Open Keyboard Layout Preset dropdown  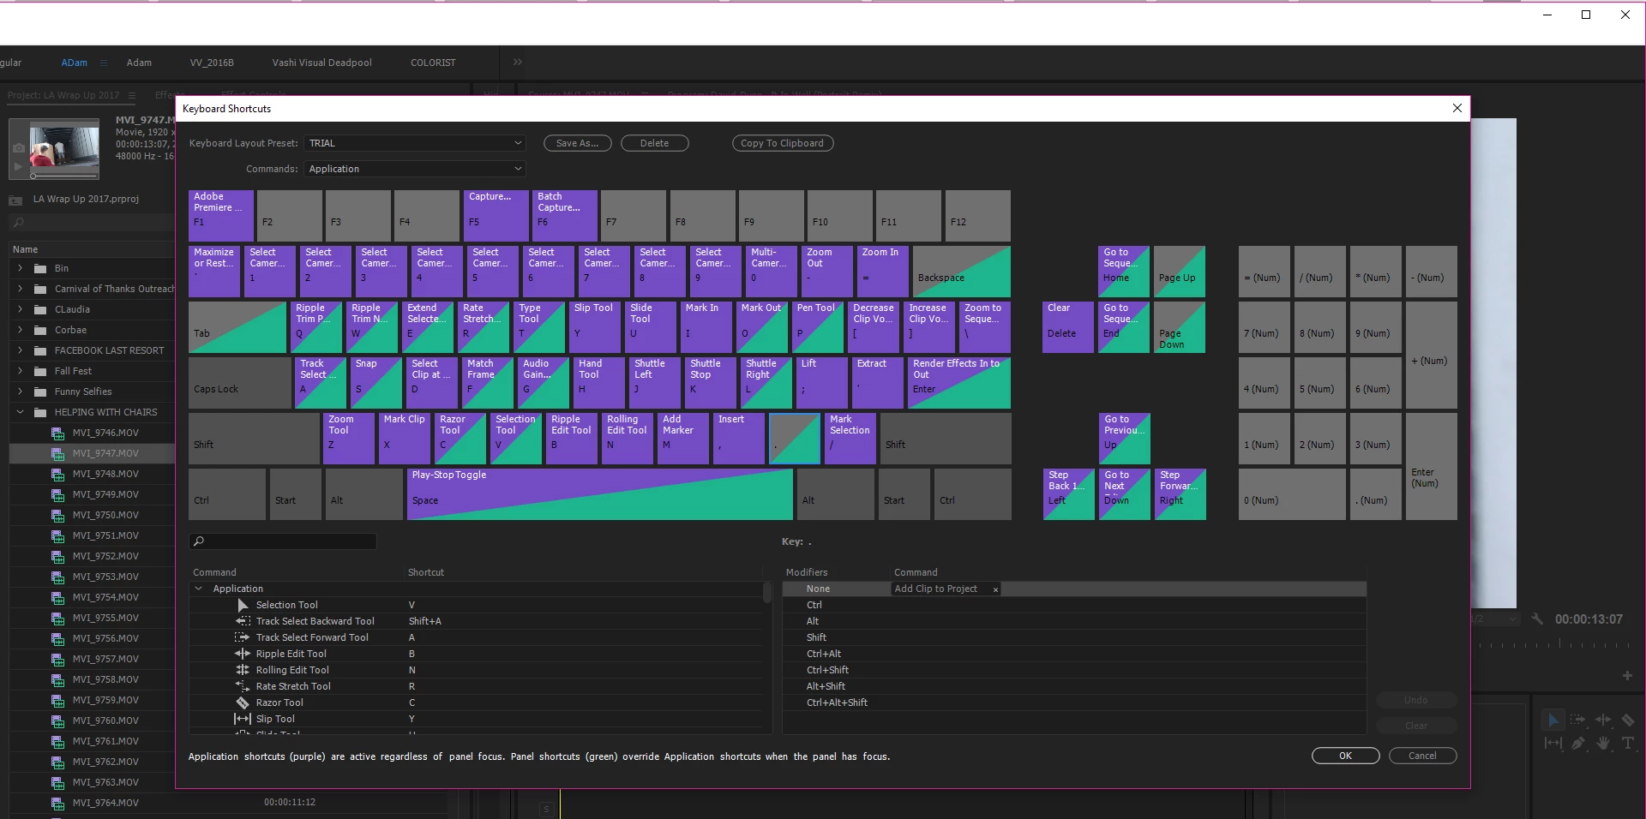tap(414, 143)
